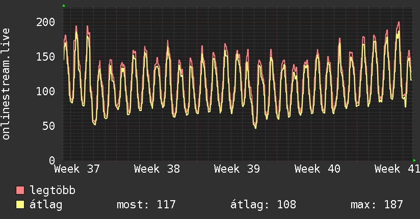Click the yellow átlag legend swatch
This screenshot has height=219, width=420.
20,205
